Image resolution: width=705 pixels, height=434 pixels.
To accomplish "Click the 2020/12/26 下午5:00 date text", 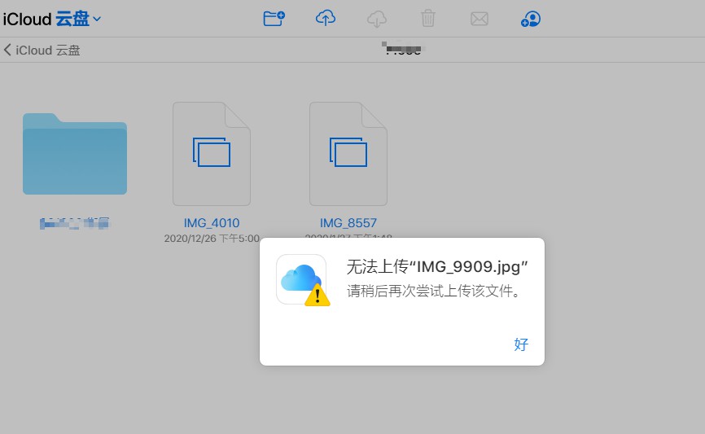I will 212,239.
